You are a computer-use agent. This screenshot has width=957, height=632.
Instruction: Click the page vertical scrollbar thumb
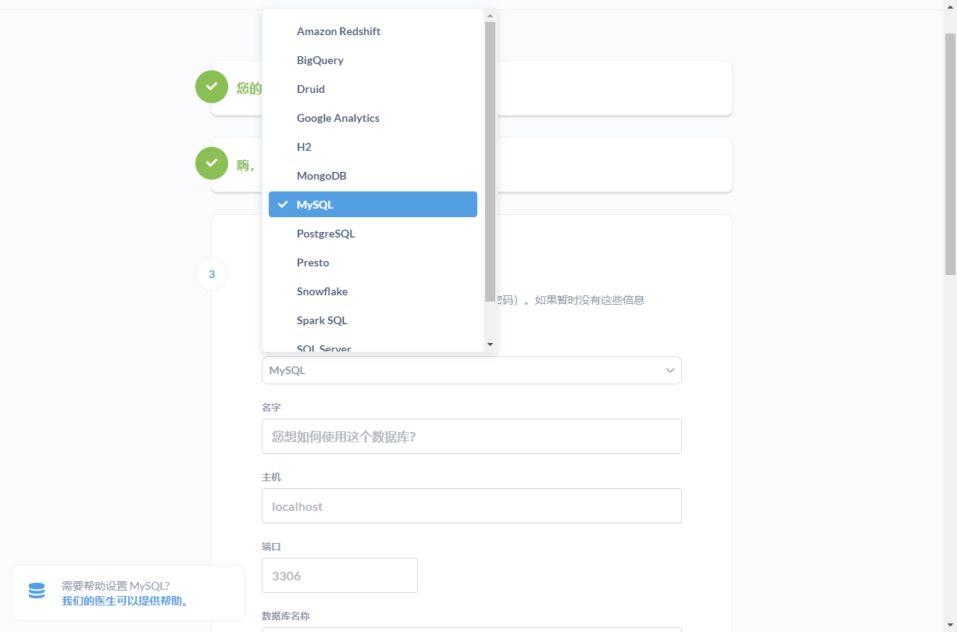coord(951,154)
